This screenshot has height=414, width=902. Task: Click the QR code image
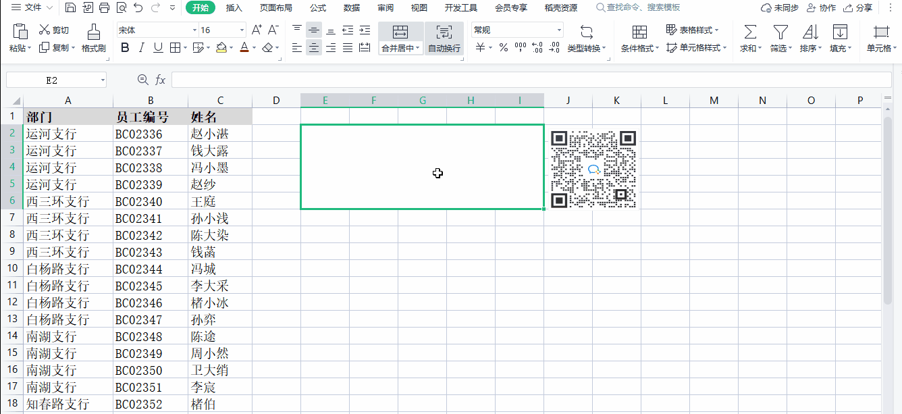[x=593, y=169]
